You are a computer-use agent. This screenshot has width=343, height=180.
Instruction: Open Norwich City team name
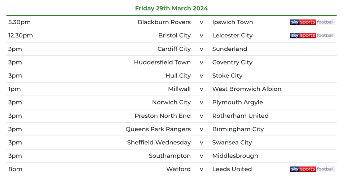coord(171,102)
